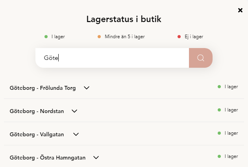Expand the Göteborg - Frölunda Torg chevron
Screen dimensions: 248x167
(x=87, y=88)
